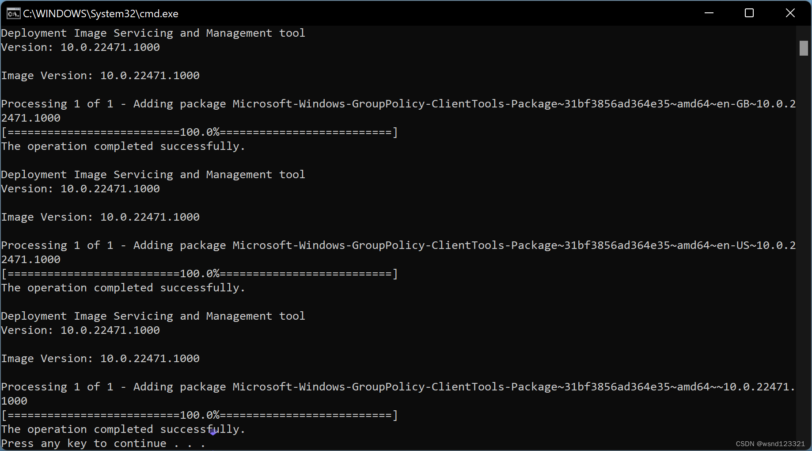This screenshot has height=451, width=812.
Task: Click the scrollbar thumb at top right
Action: click(x=804, y=49)
